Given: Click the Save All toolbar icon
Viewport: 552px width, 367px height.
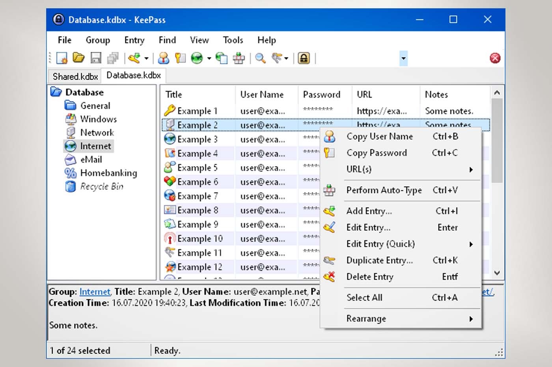Looking at the screenshot, I should point(113,58).
